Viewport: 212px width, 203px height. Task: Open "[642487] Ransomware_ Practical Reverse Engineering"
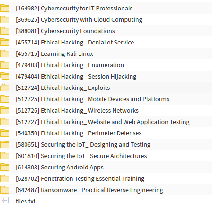point(89,190)
